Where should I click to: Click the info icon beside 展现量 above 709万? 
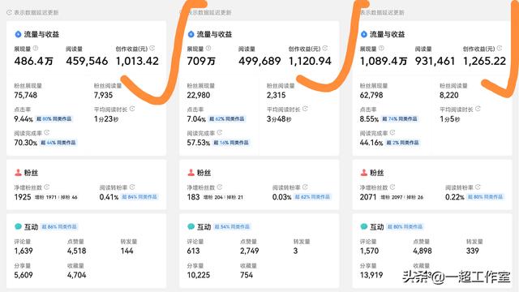208,49
